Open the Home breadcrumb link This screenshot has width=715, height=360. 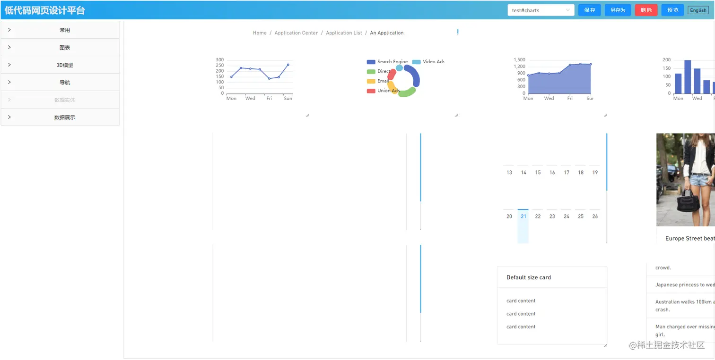[x=260, y=33]
